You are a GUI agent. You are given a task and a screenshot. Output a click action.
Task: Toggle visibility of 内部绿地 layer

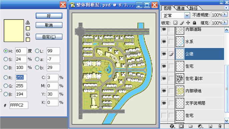pos(164,91)
